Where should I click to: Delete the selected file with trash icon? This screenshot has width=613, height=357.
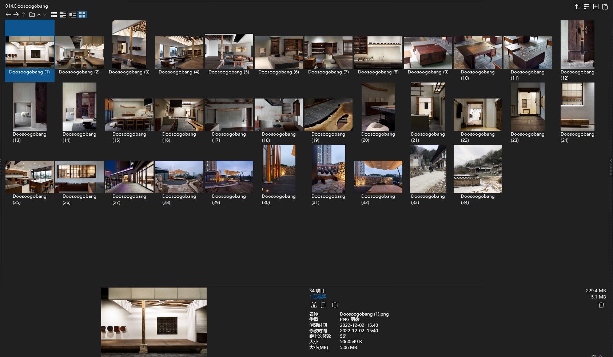click(601, 305)
